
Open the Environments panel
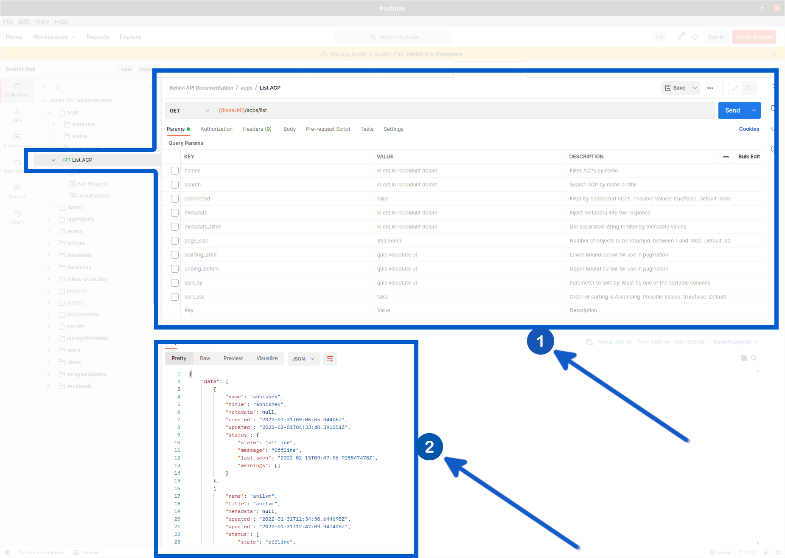click(x=17, y=140)
